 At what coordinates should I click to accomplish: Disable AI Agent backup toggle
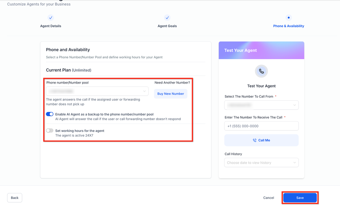pos(50,114)
